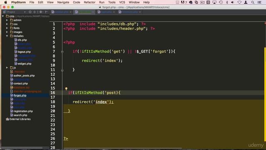The width and height of the screenshot is (266, 150).
Task: Click the Bluetooth menu bar icon
Action: pyautogui.click(x=227, y=2)
